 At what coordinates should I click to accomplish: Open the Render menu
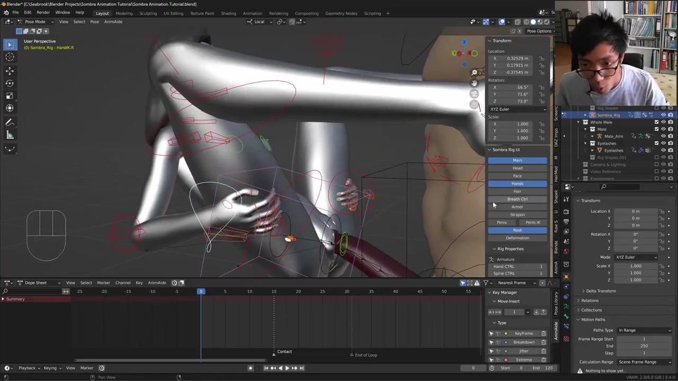(x=43, y=13)
